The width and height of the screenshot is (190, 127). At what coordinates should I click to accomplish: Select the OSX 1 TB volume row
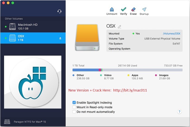pyautogui.click(x=33, y=38)
